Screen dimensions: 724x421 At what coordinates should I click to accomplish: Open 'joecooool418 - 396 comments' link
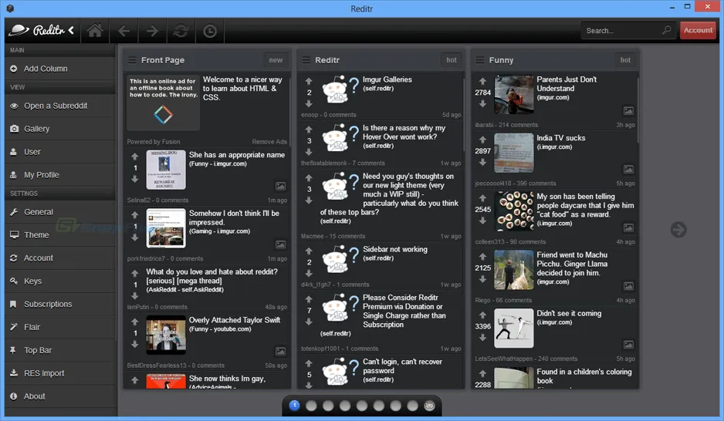(516, 184)
